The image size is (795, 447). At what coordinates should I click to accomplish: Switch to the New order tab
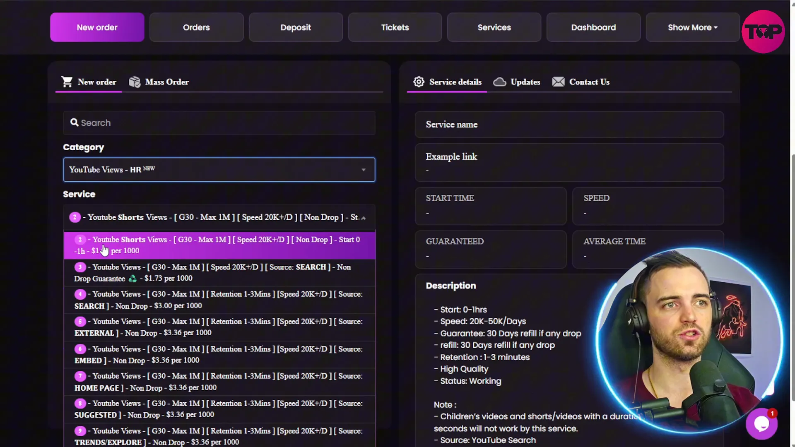point(89,82)
